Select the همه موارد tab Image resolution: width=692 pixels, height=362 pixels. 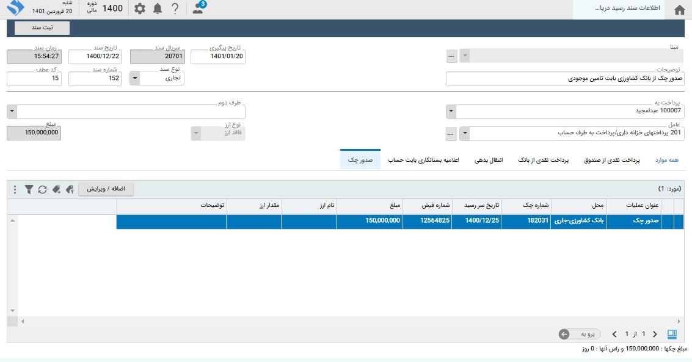click(x=666, y=161)
